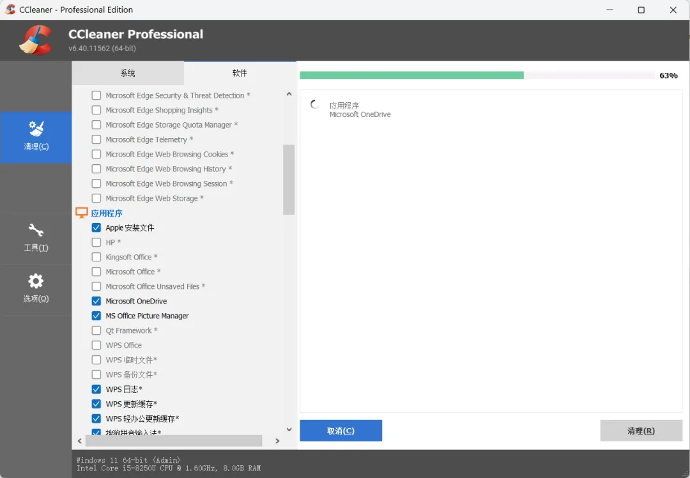The width and height of the screenshot is (690, 478).
Task: Click the horizontal scrollbar thumb
Action: pos(174,440)
